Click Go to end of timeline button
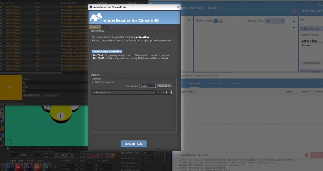Image resolution: width=323 pixels, height=171 pixels. (x=82, y=155)
